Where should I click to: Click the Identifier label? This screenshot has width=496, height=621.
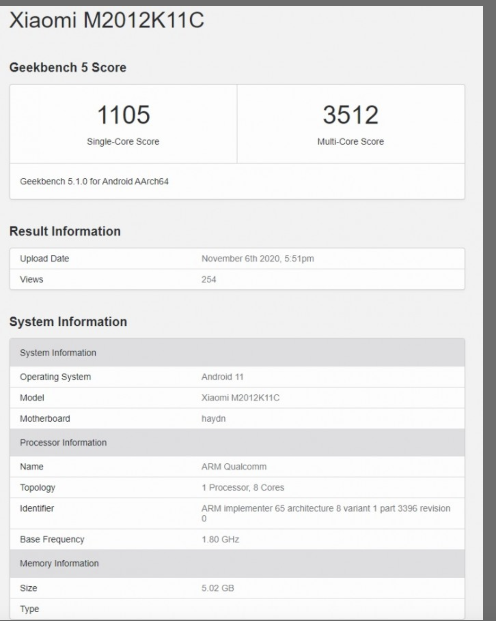tap(37, 508)
